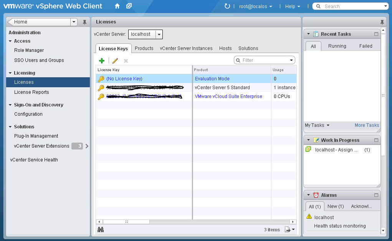Remove the selected license key
Viewport: 392px width, 241px height.
point(126,61)
